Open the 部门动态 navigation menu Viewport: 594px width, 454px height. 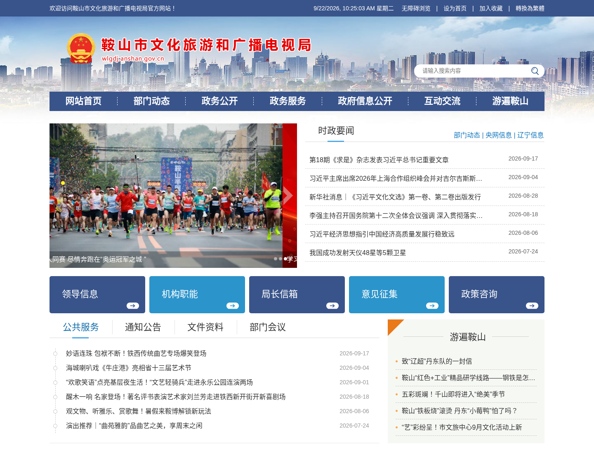pos(151,101)
